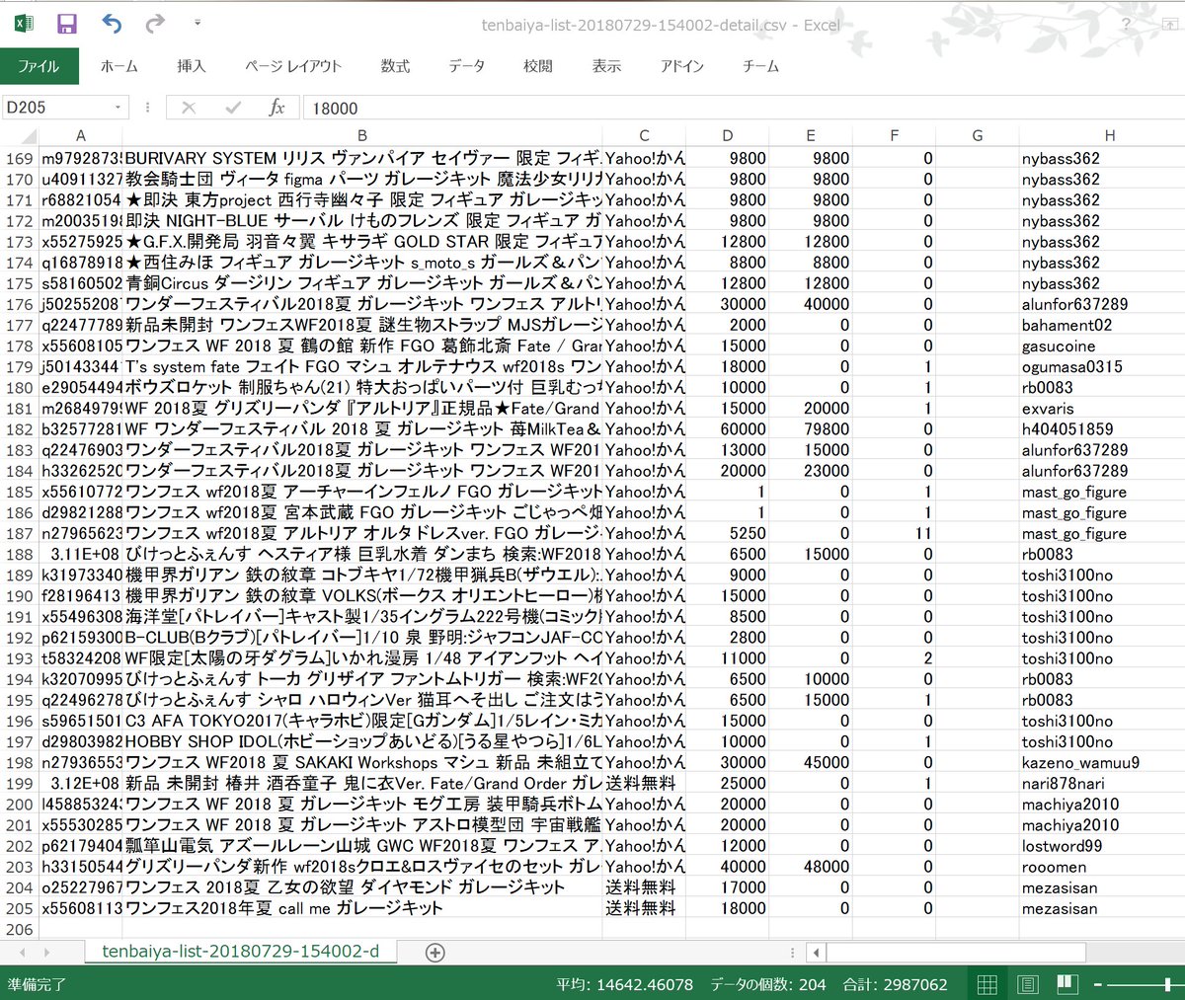Click horizontal scrollbar left arrow
The height and width of the screenshot is (1000, 1185).
815,953
